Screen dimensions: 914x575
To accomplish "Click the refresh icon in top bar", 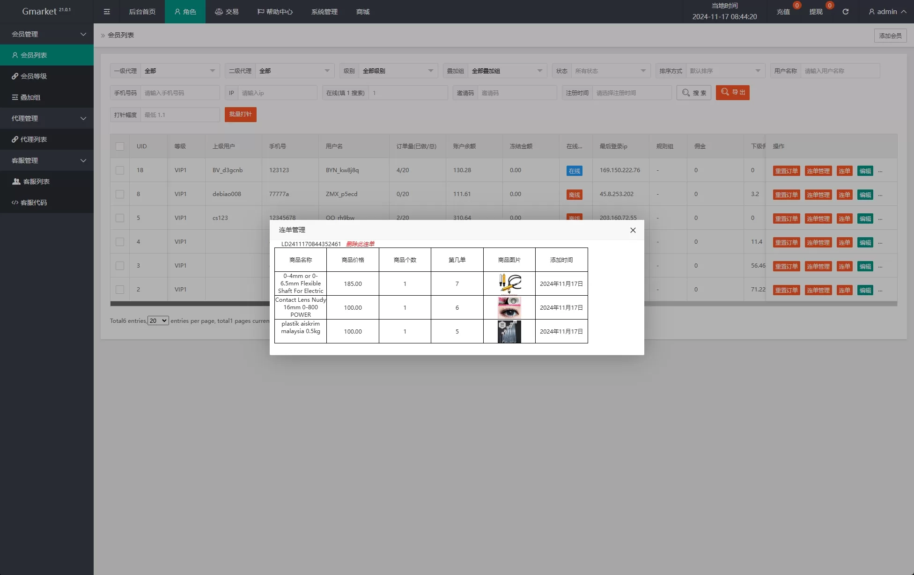I will coord(845,12).
